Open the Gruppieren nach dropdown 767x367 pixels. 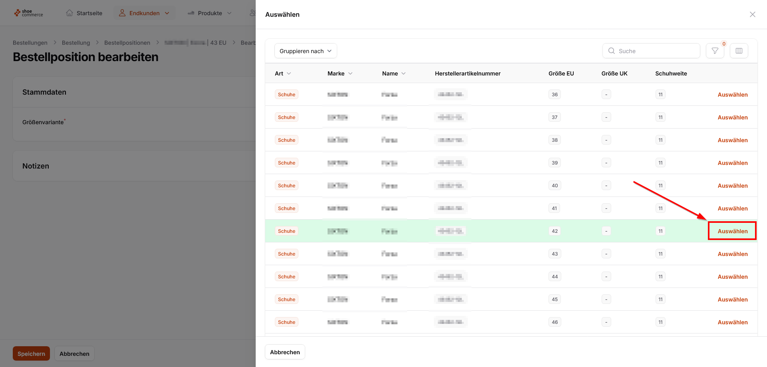pos(306,51)
